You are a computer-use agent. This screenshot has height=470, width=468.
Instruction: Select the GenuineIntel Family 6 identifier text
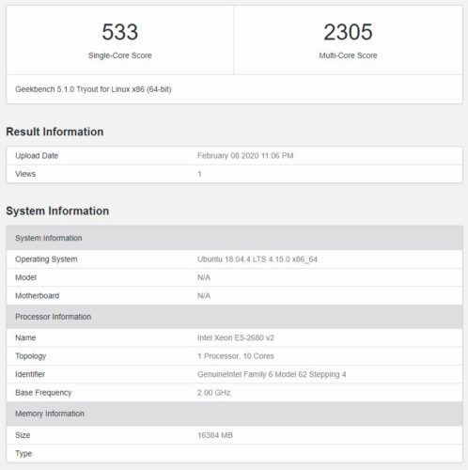tap(272, 374)
